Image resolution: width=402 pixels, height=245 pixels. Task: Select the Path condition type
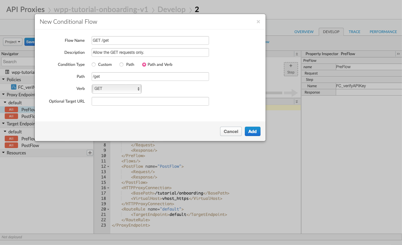click(x=121, y=65)
